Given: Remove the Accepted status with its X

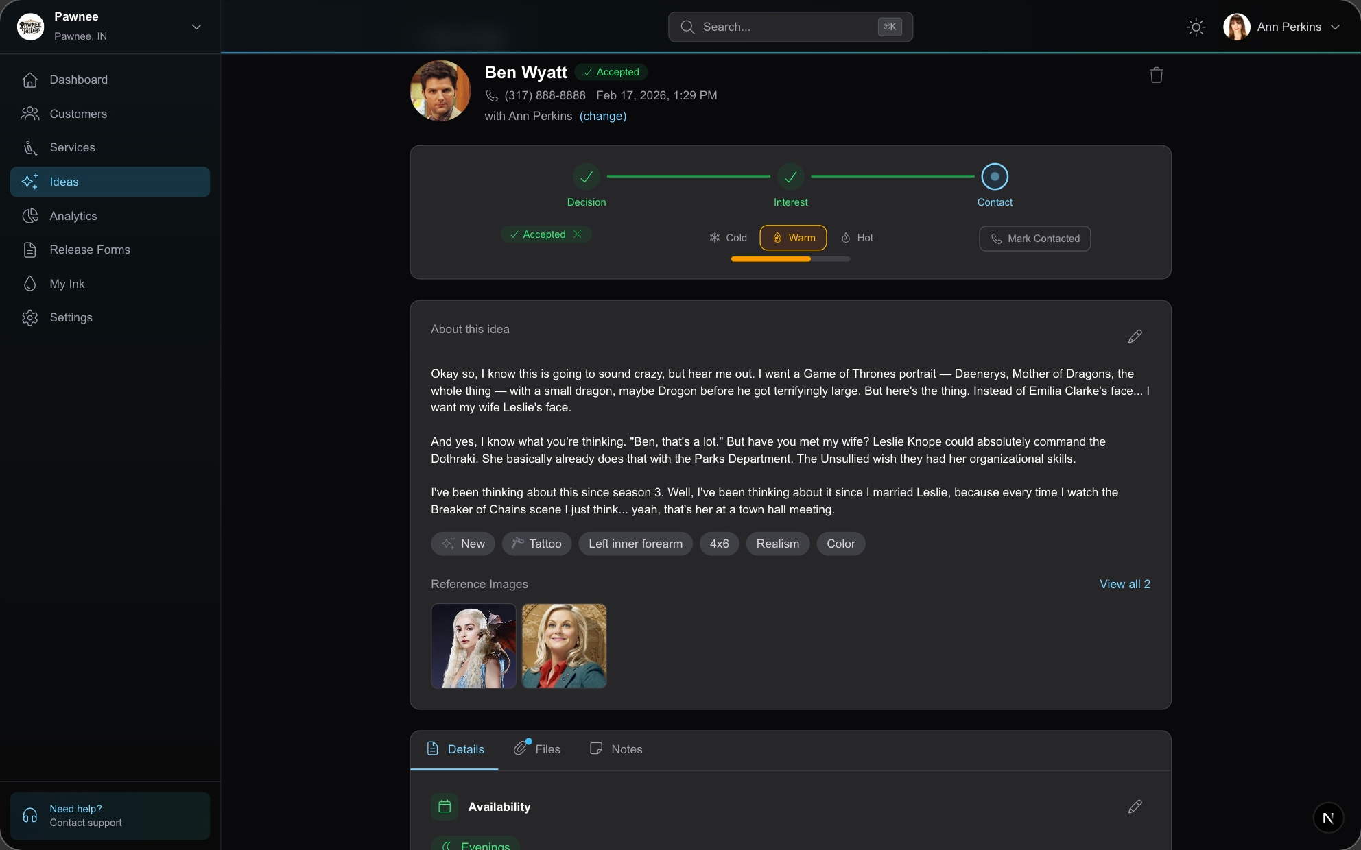Looking at the screenshot, I should [577, 234].
